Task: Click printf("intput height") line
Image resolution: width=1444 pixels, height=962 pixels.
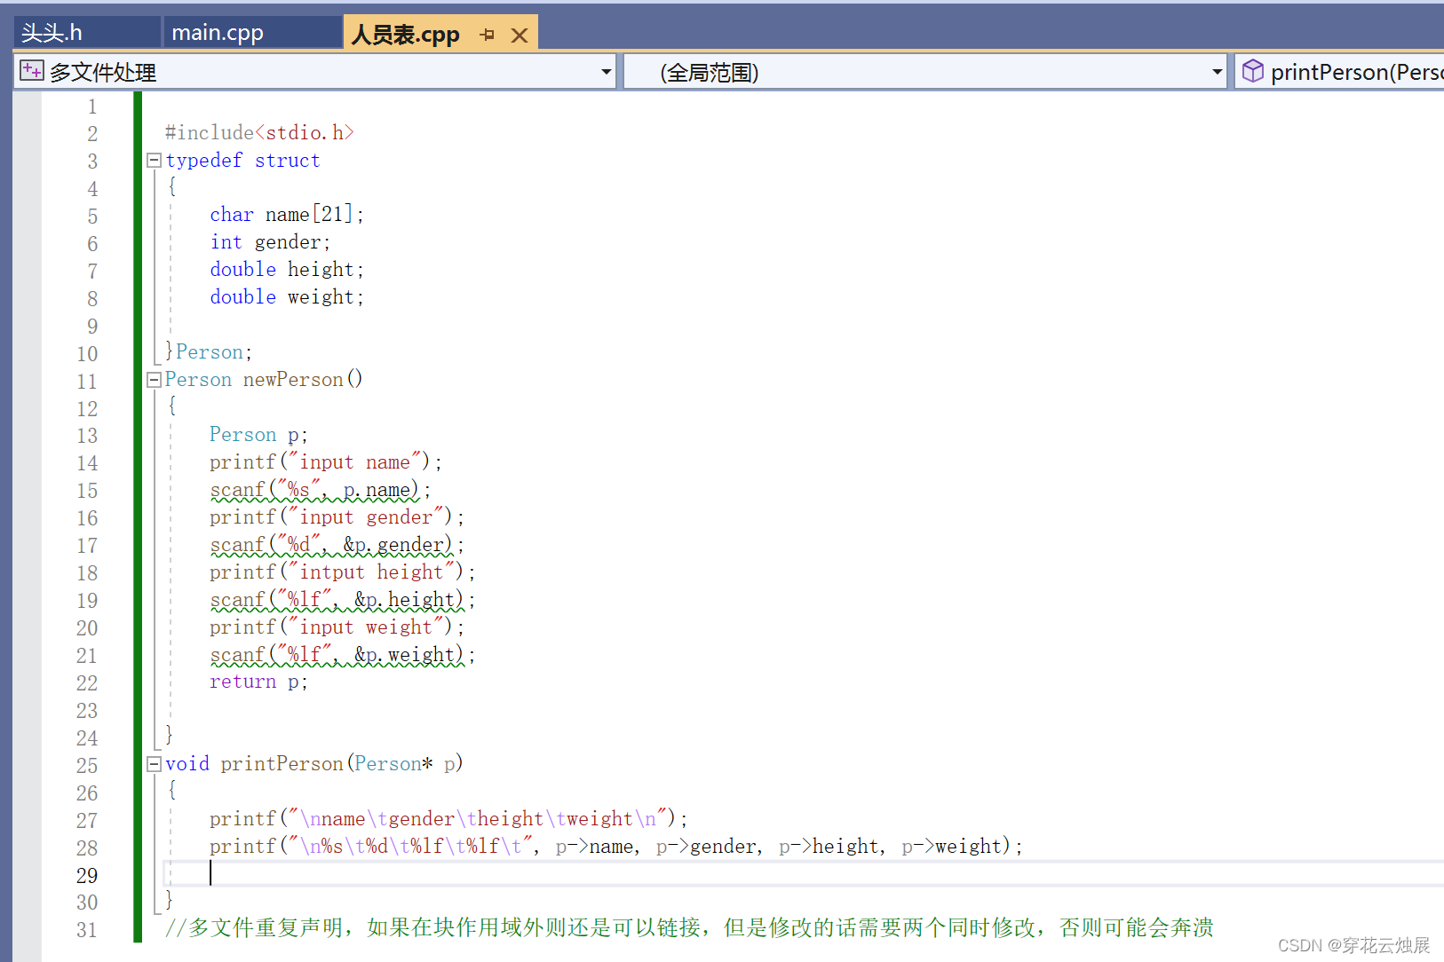Action: click(343, 572)
